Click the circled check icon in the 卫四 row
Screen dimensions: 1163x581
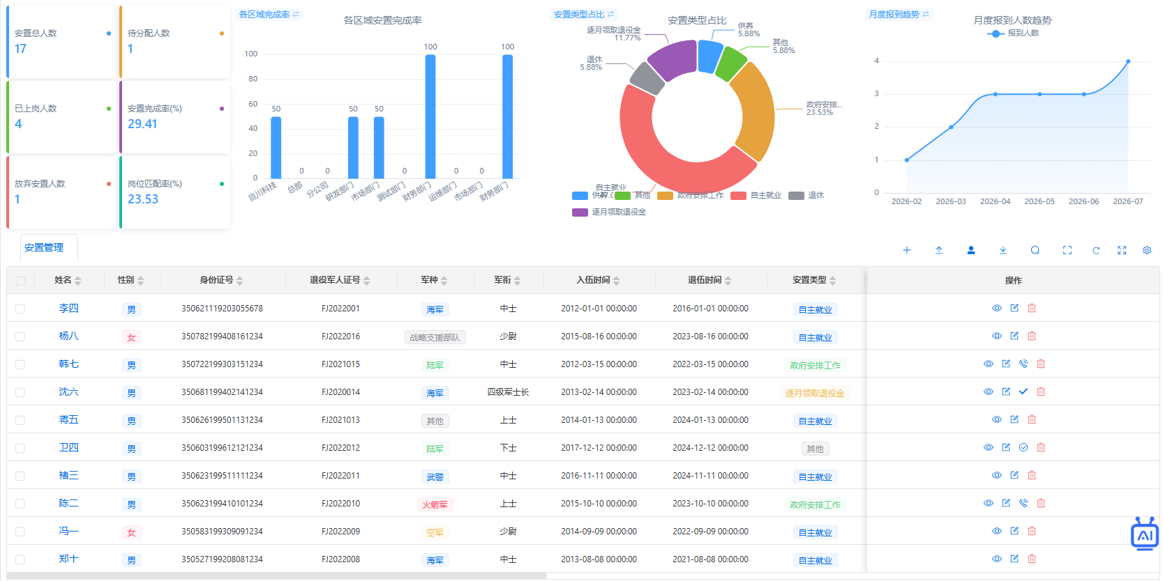(x=1023, y=447)
